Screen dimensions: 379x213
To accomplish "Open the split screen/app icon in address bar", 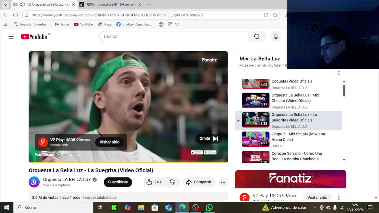I will pyautogui.click(x=266, y=15).
